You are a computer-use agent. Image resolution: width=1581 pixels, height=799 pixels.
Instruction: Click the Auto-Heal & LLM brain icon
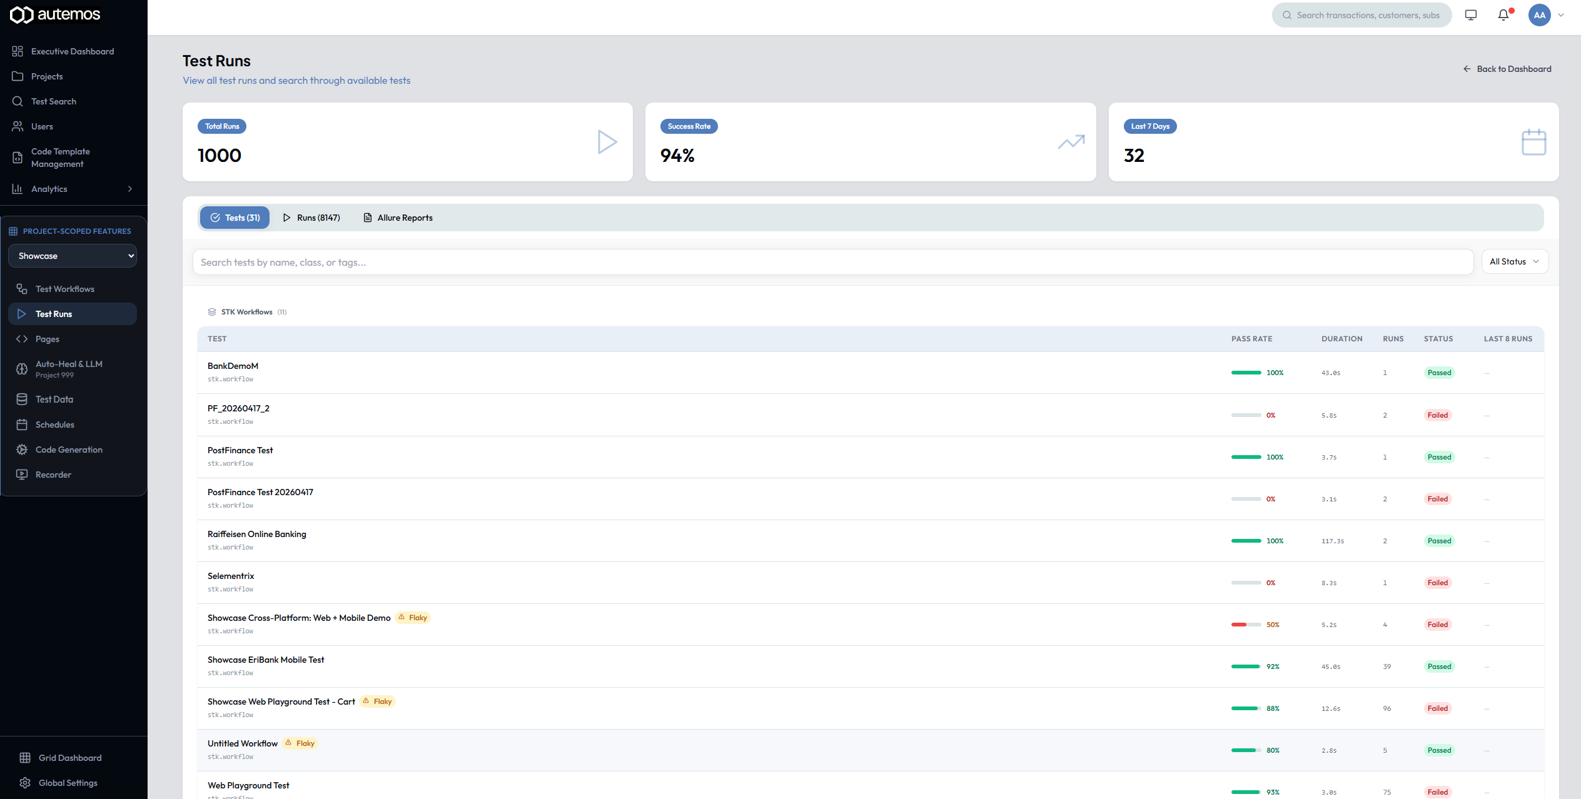(x=22, y=369)
